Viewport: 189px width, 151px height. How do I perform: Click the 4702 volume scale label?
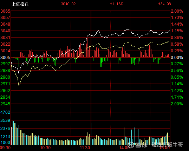(x=5, y=112)
